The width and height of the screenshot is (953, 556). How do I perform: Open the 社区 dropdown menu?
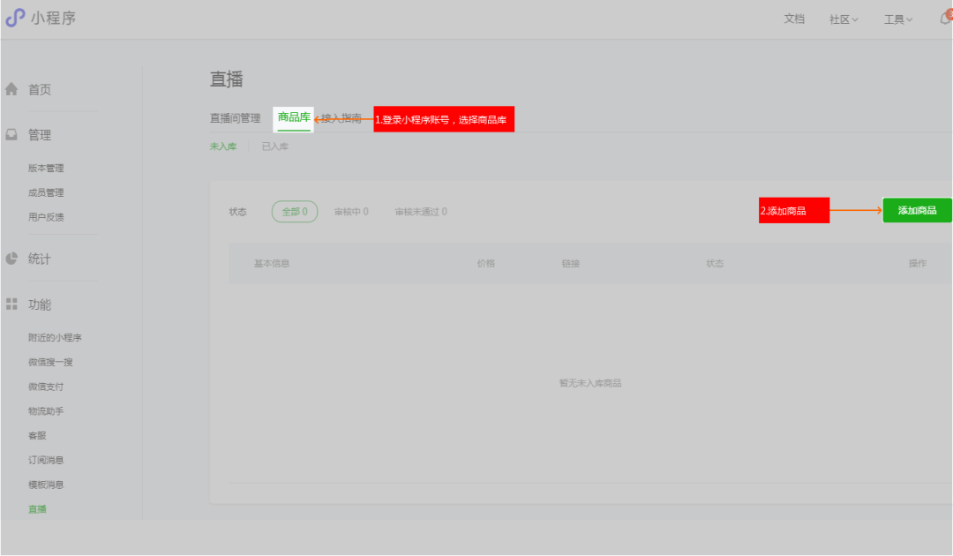[841, 19]
